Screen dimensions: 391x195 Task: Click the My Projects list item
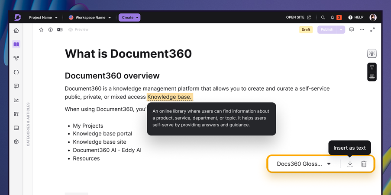88,126
